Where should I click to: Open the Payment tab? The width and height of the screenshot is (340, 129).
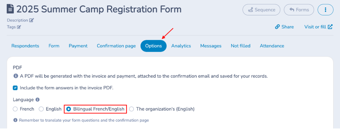(78, 46)
